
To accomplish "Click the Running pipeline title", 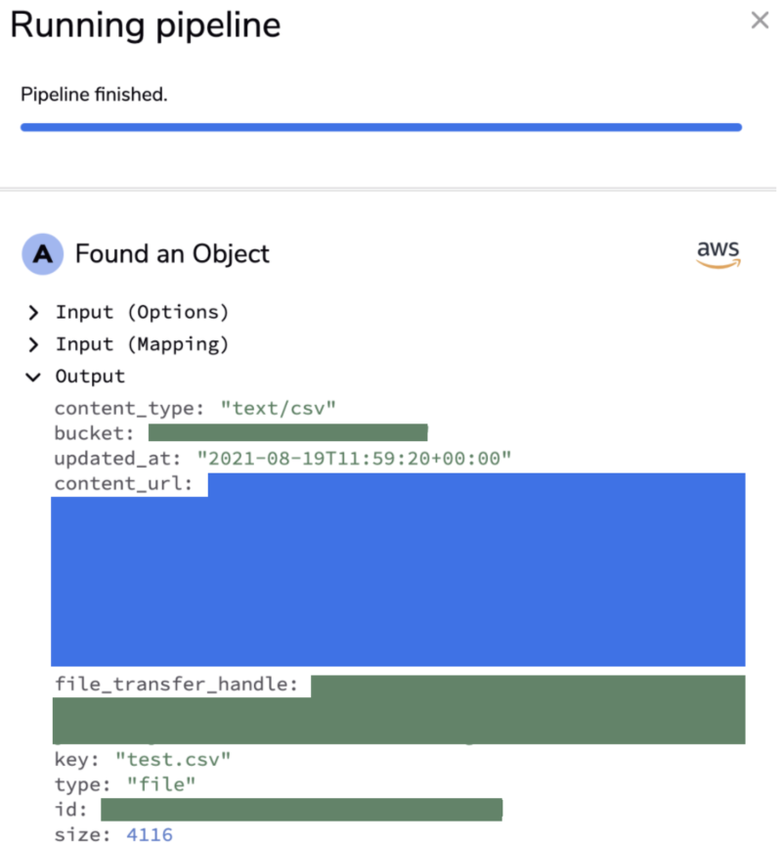I will 146,25.
